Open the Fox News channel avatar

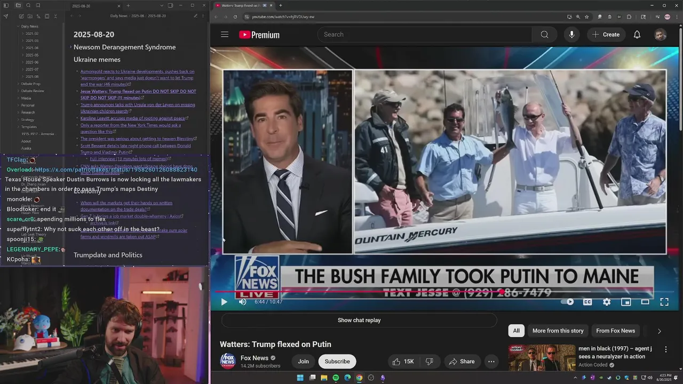(x=228, y=361)
